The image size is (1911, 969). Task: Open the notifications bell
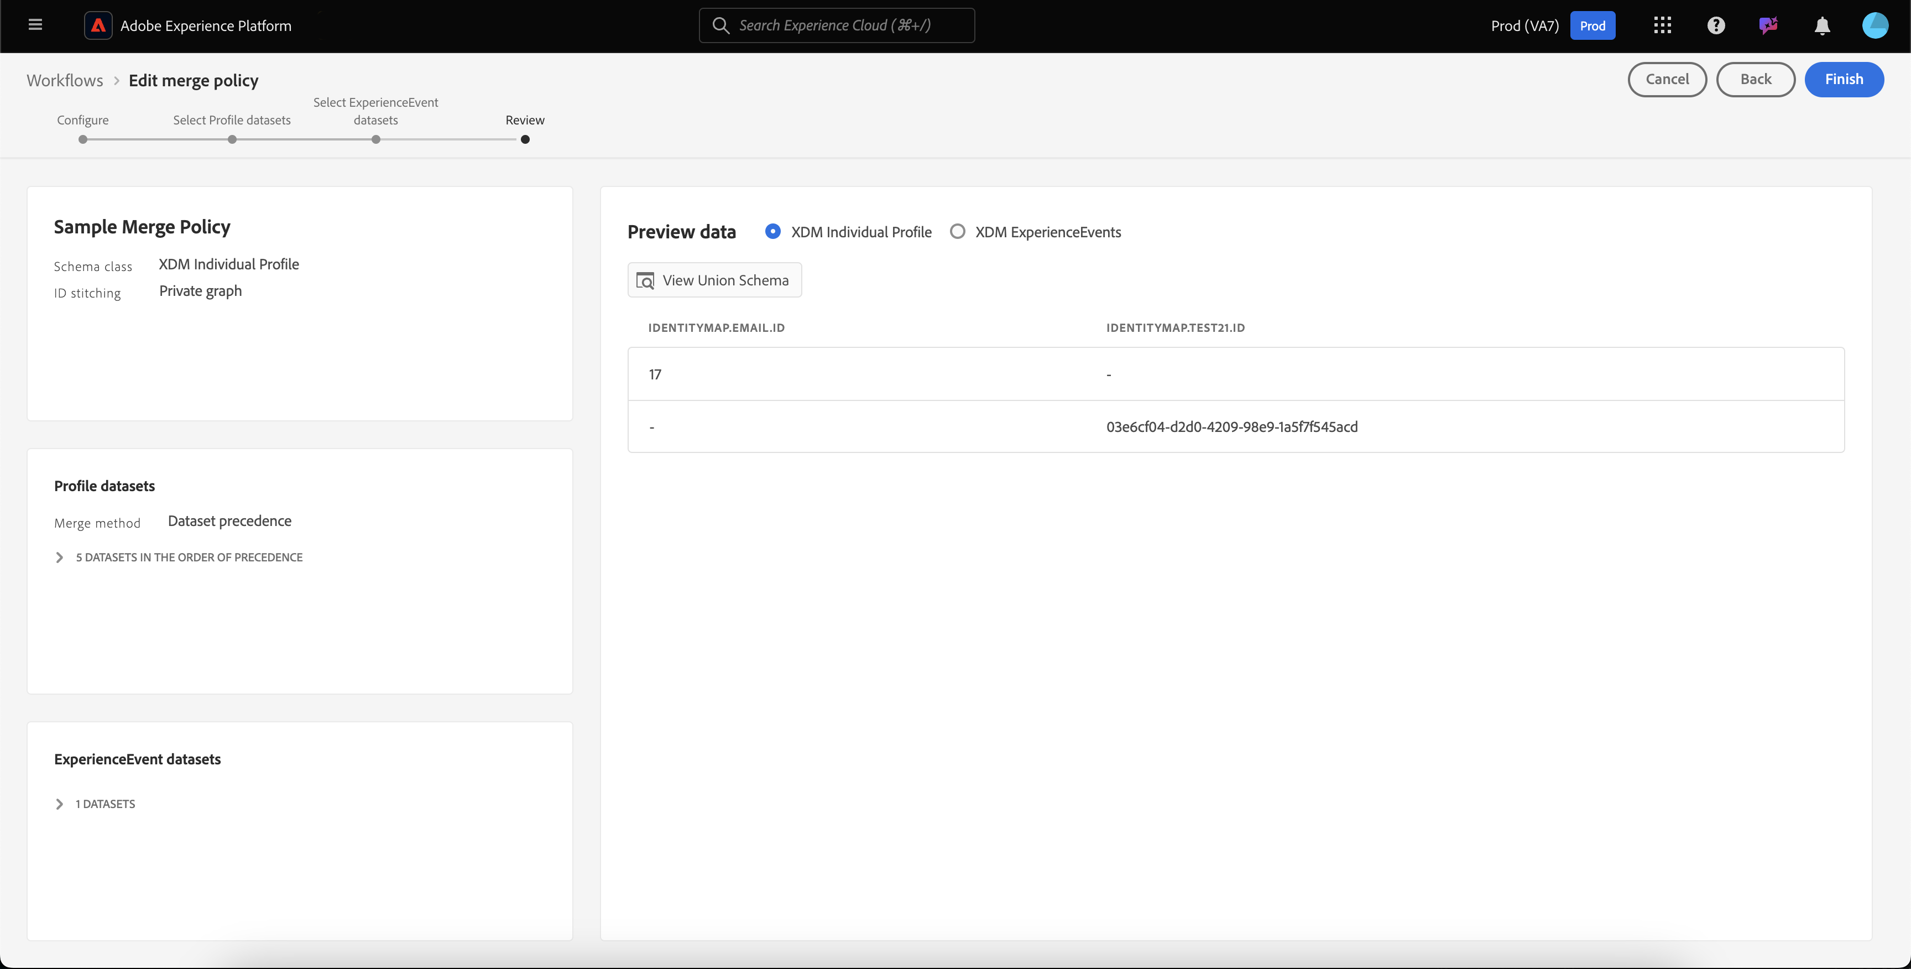click(x=1821, y=25)
